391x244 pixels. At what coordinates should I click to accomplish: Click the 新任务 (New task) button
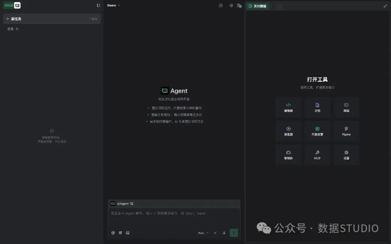pos(52,19)
